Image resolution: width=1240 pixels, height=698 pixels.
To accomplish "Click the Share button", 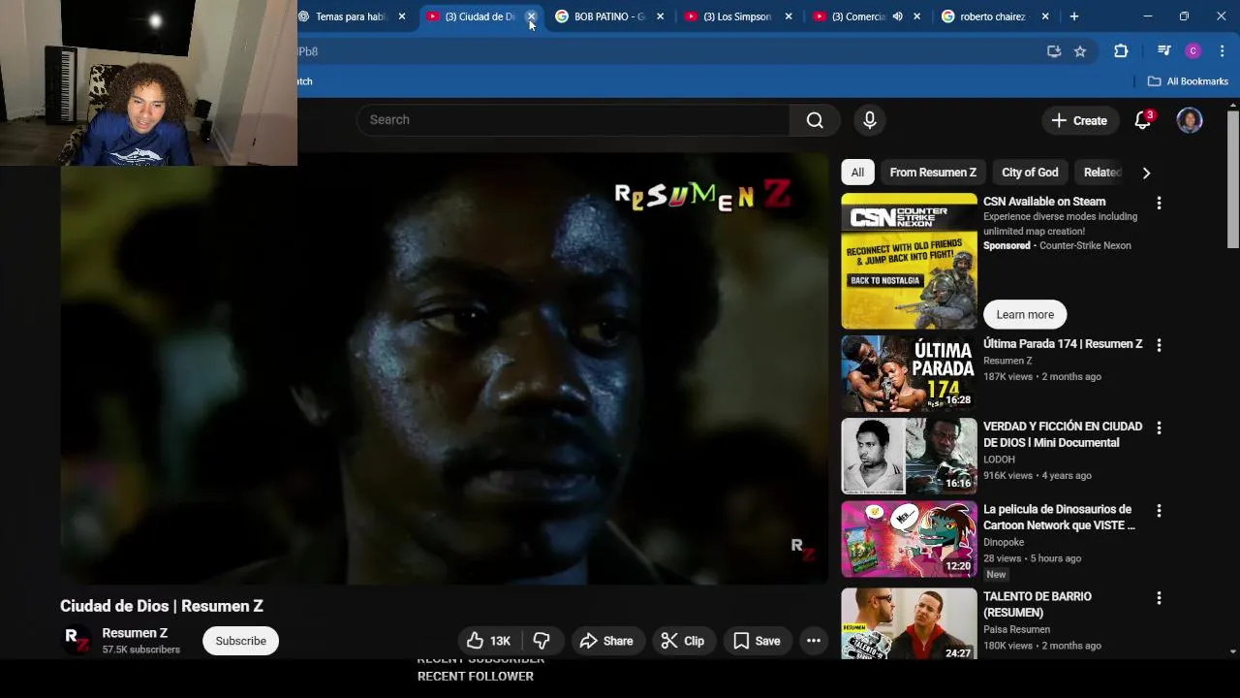I will tap(606, 641).
